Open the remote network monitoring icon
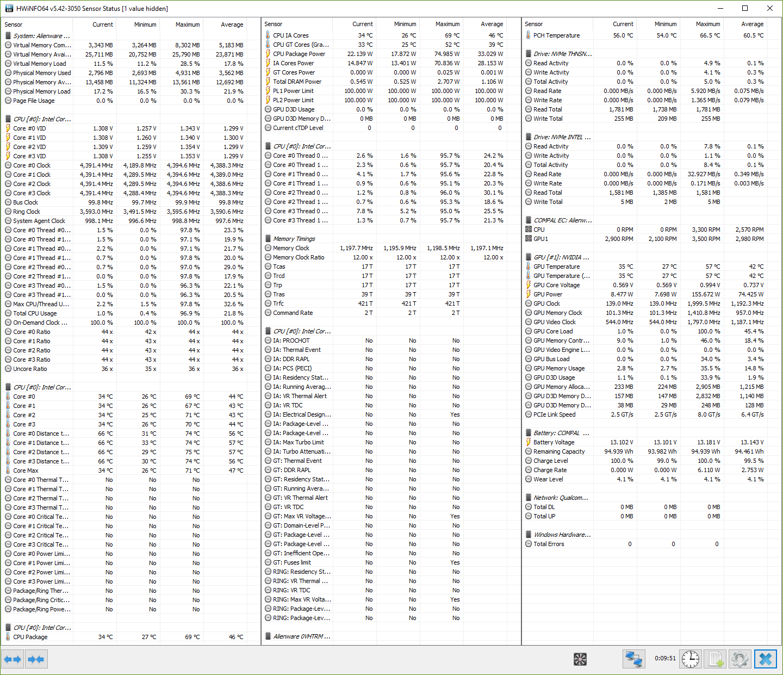Screen dimensions: 783x675 coord(633,659)
